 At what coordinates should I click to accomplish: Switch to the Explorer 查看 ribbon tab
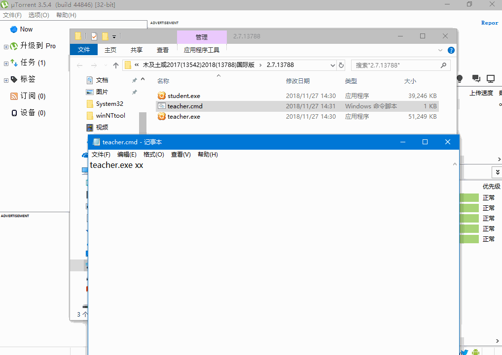tap(163, 50)
